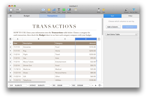Select column B header
147x98 pixels.
[39, 39]
